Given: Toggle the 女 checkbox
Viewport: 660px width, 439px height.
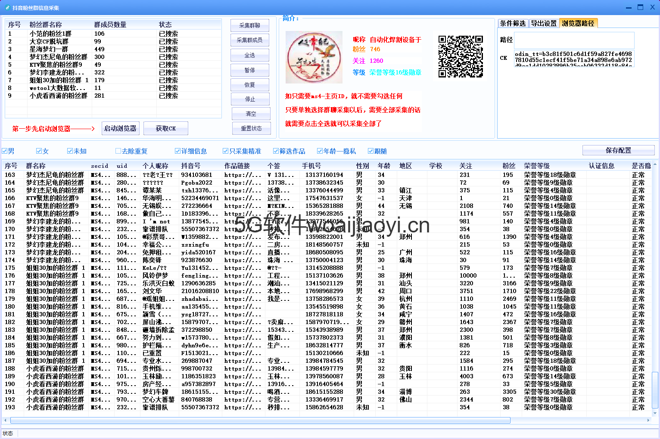Looking at the screenshot, I should point(42,151).
